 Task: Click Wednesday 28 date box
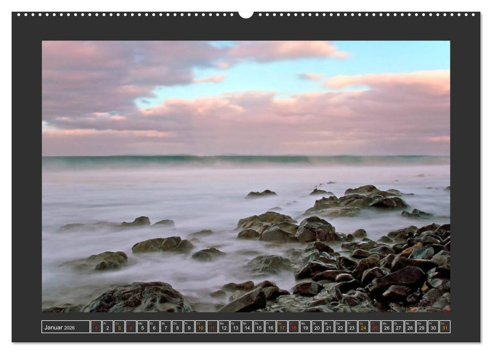(410, 327)
